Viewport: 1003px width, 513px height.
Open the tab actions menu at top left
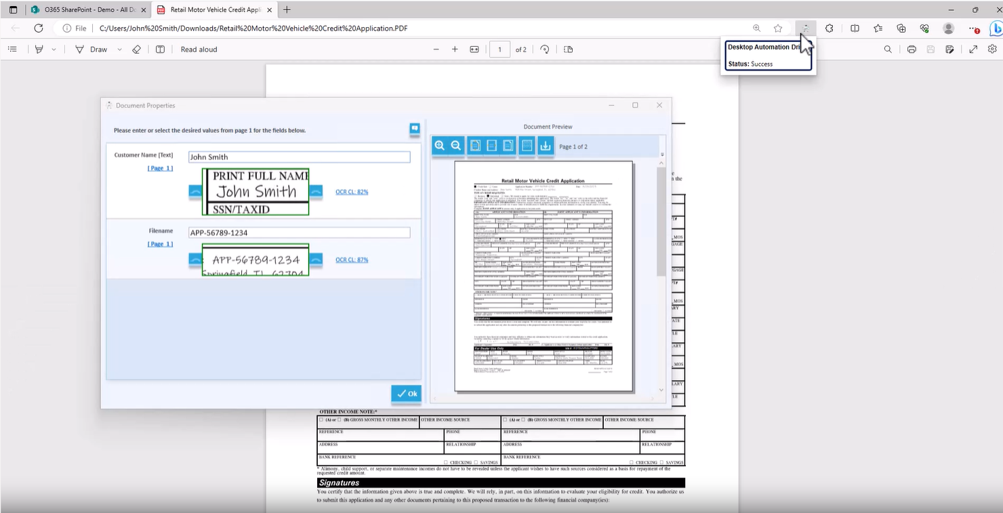pos(13,10)
